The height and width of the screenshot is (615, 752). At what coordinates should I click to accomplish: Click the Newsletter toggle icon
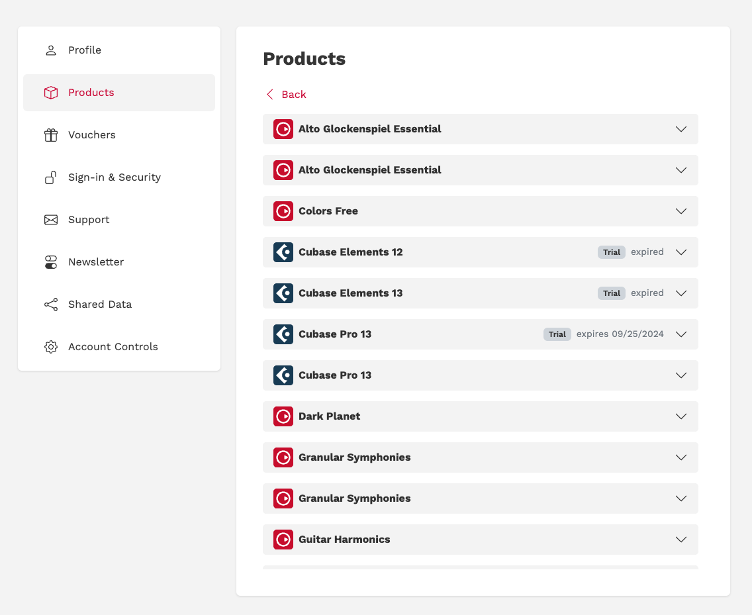tap(51, 262)
